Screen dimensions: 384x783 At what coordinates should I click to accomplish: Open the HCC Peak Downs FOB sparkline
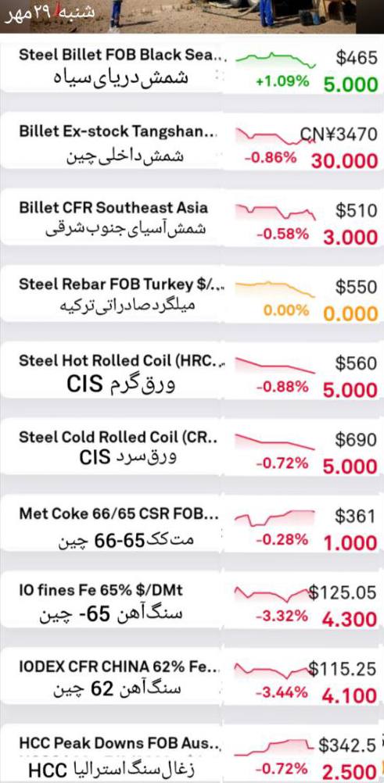275,747
